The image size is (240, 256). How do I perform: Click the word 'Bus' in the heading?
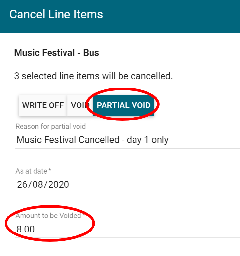tap(91, 53)
